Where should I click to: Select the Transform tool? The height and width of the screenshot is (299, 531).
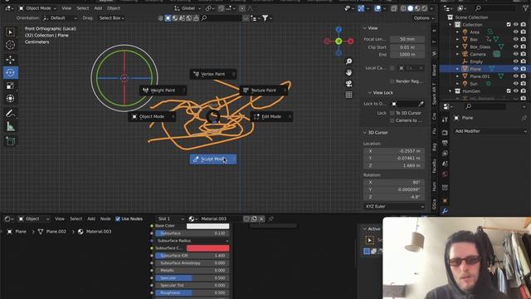click(11, 98)
